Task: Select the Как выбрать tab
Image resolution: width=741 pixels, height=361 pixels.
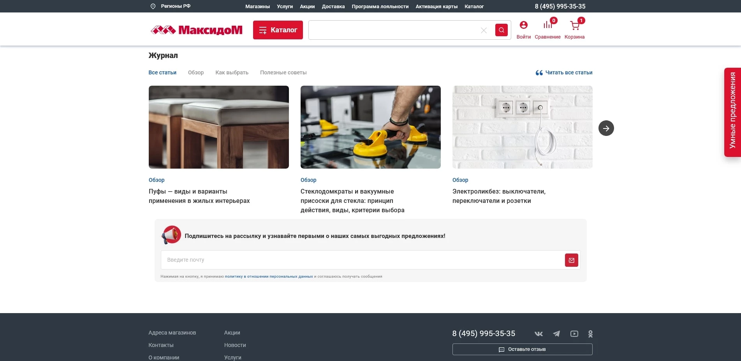Action: (232, 72)
